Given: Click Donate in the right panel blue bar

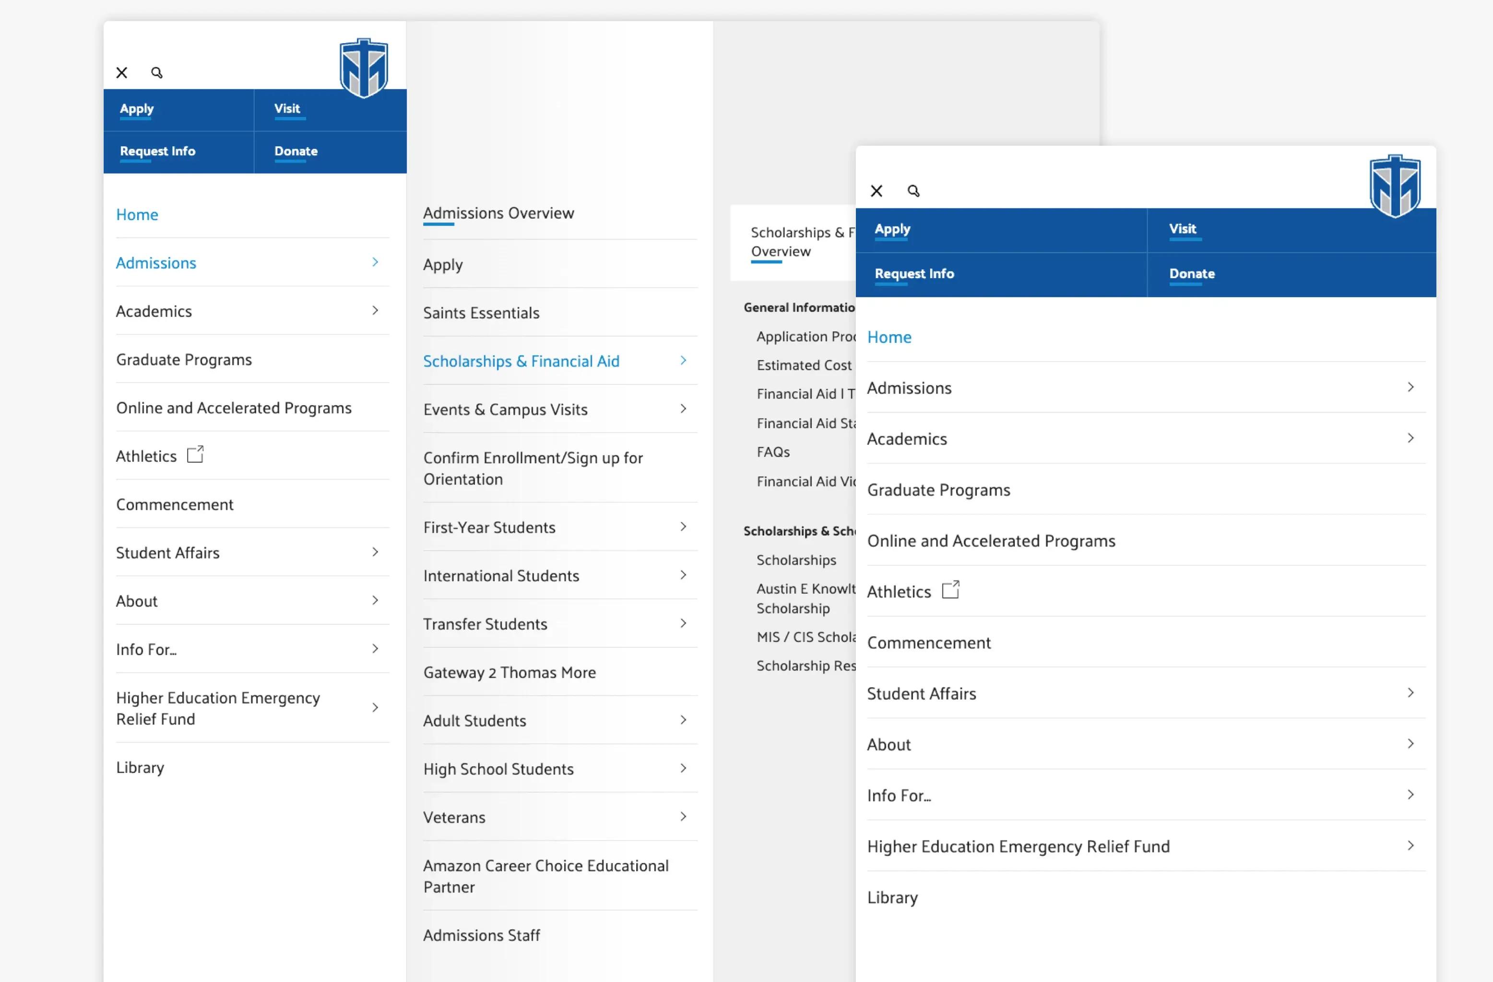Looking at the screenshot, I should 1192,273.
